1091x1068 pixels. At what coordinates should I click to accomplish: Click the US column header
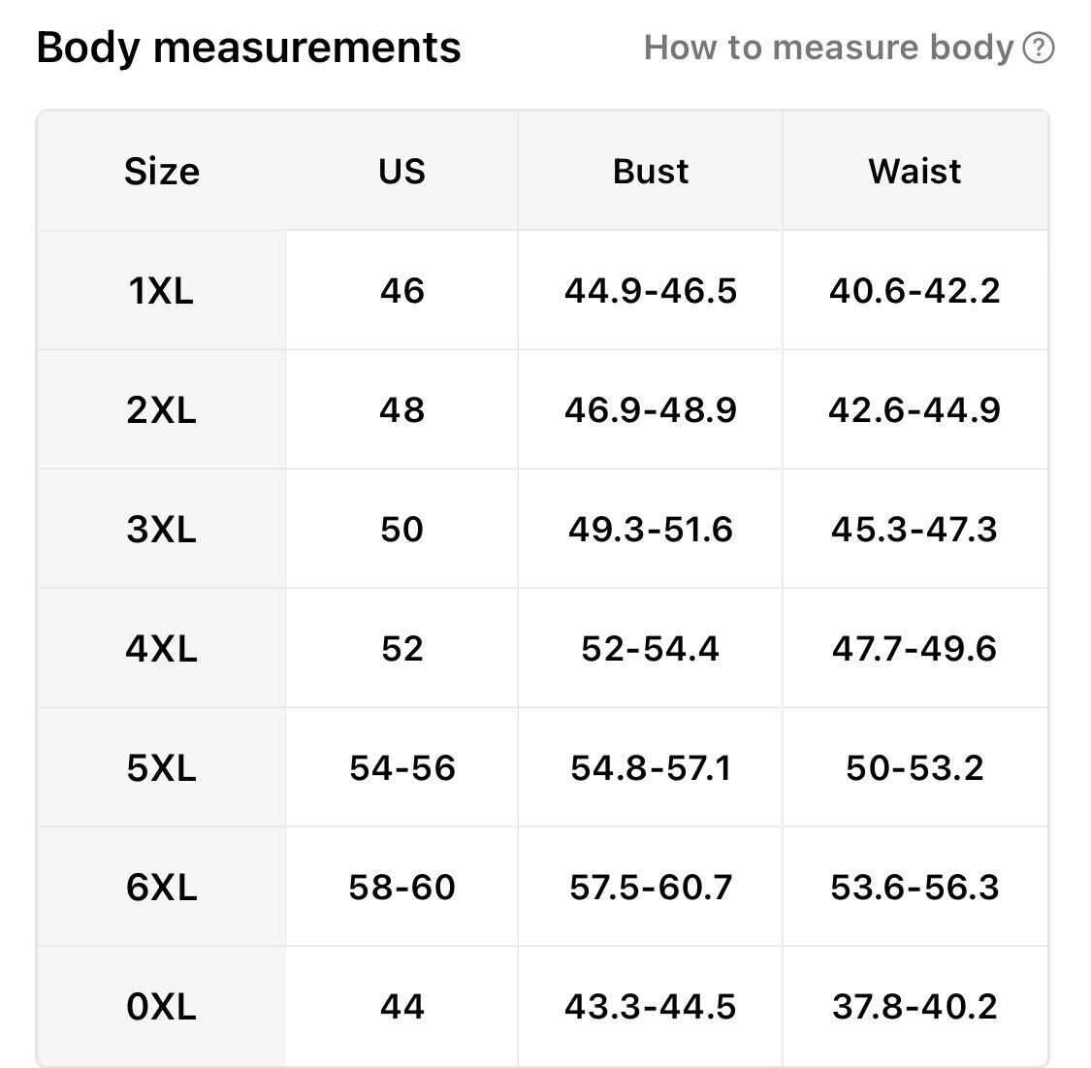(x=402, y=171)
